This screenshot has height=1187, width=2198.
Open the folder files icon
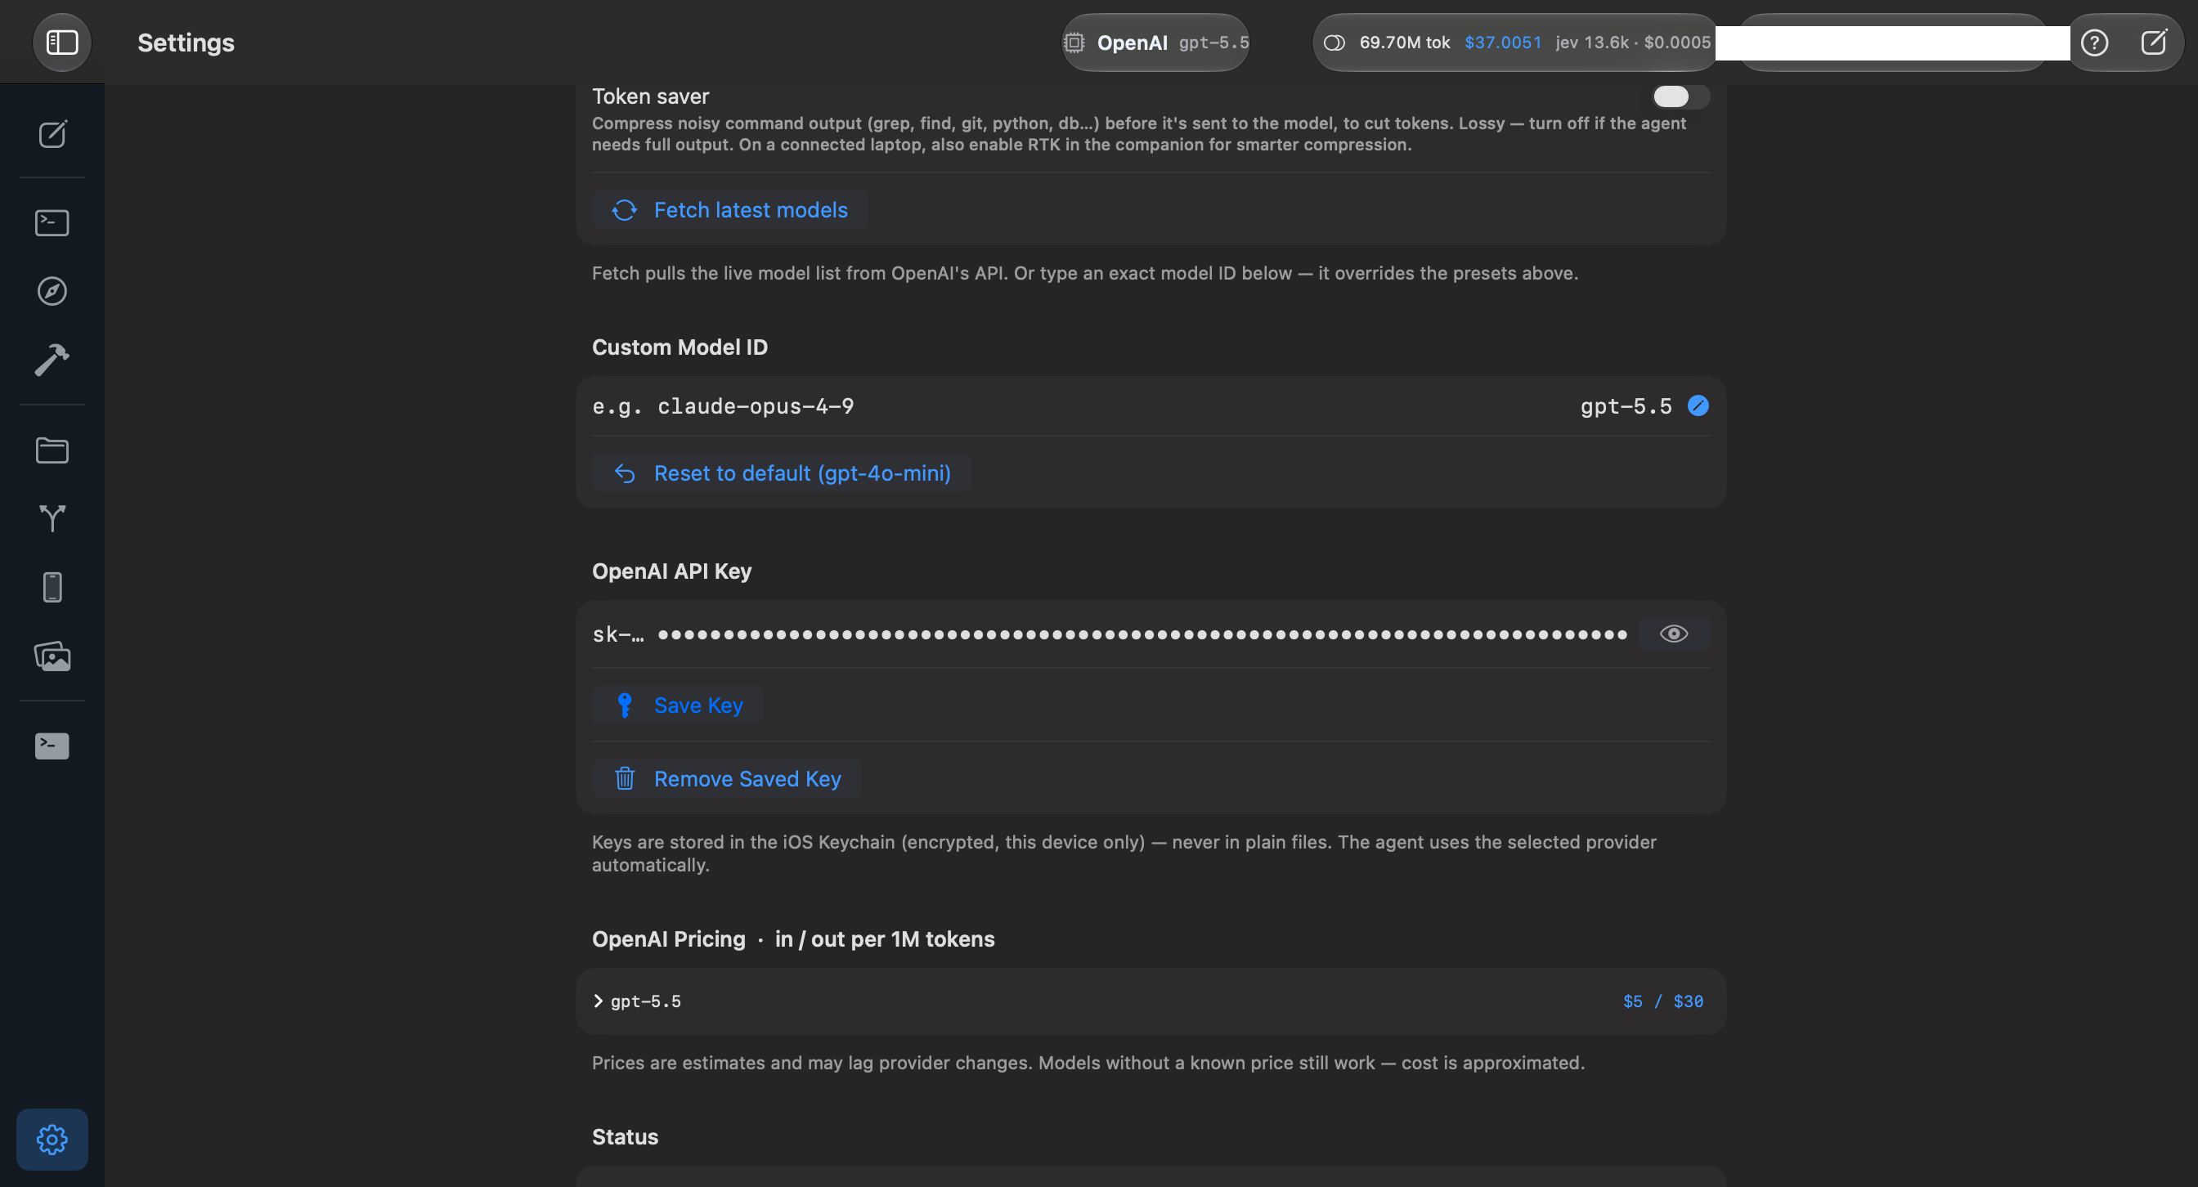52,450
